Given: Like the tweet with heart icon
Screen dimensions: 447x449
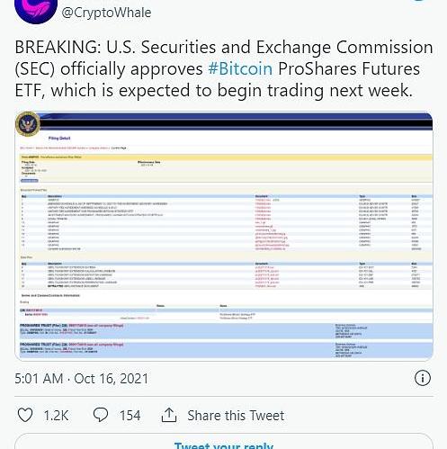Looking at the screenshot, I should click(25, 415).
